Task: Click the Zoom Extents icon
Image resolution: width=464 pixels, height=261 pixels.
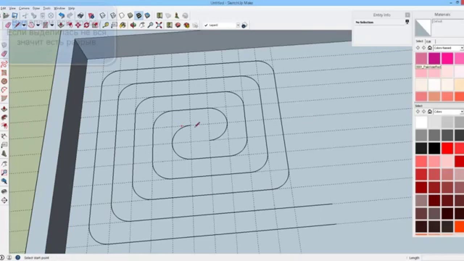Action: (x=159, y=25)
